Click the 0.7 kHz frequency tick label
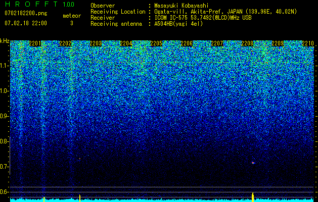The height and width of the screenshot is (202, 318). point(4,167)
